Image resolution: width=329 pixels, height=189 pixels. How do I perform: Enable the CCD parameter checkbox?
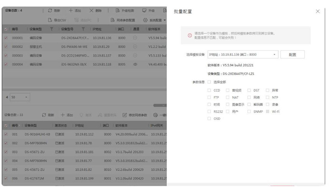coord(209,90)
